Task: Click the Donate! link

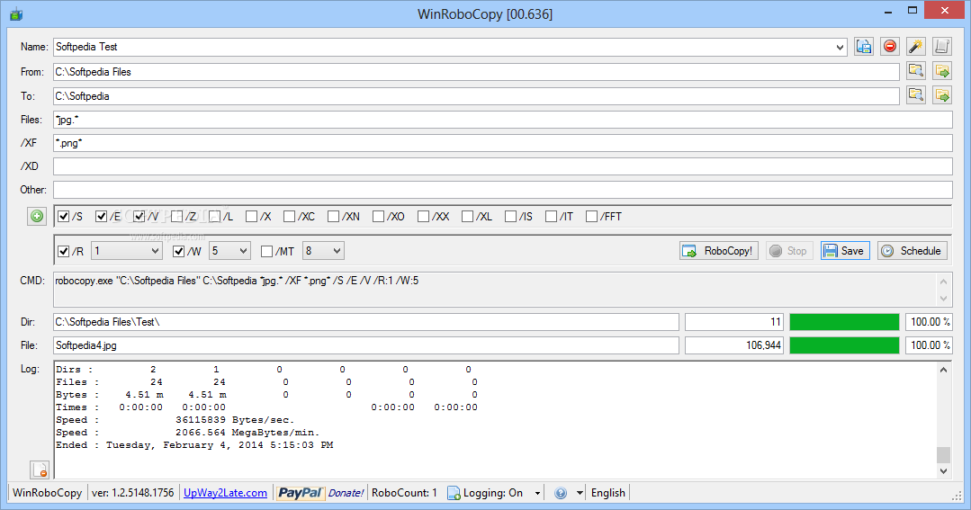Action: click(x=346, y=493)
